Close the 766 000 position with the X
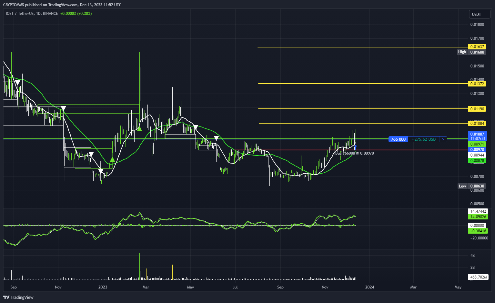Image resolution: width=495 pixels, height=303 pixels. [x=443, y=139]
